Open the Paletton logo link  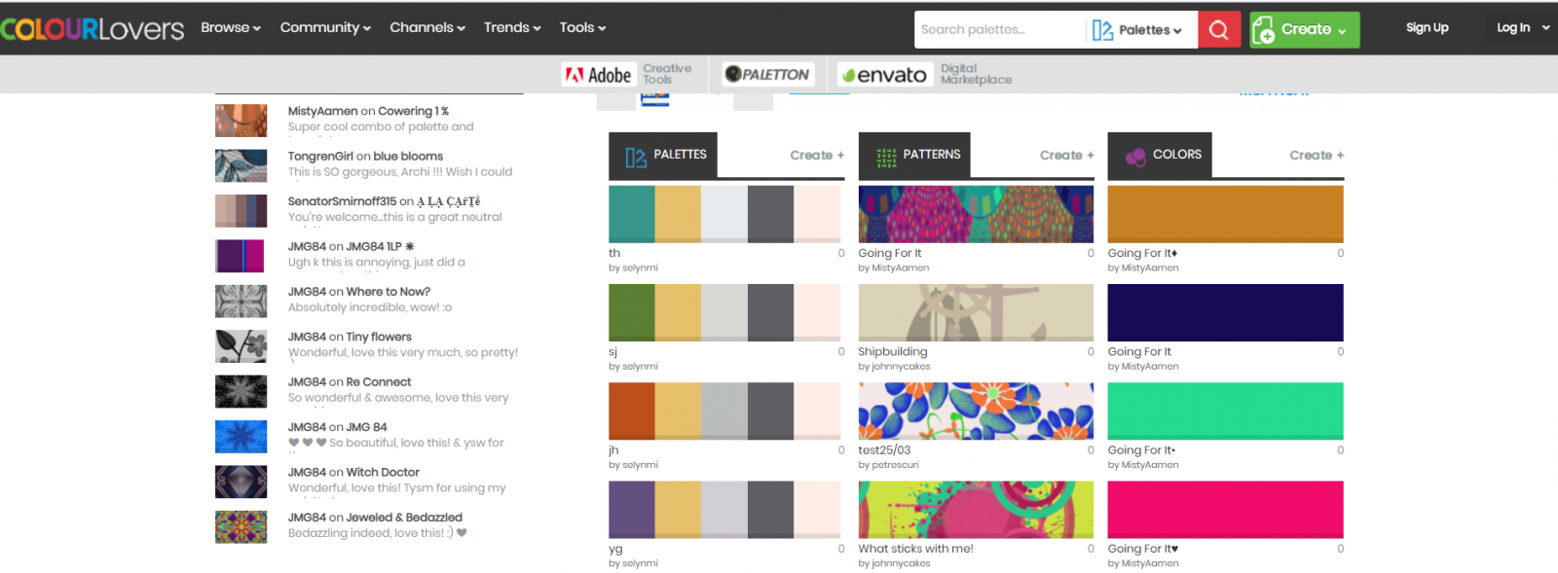pos(767,75)
